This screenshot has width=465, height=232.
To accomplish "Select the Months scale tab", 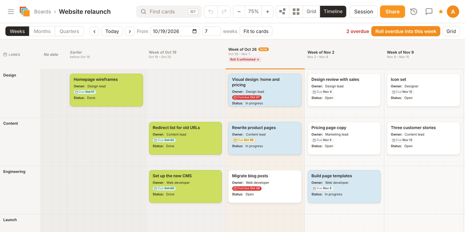I will click(42, 31).
